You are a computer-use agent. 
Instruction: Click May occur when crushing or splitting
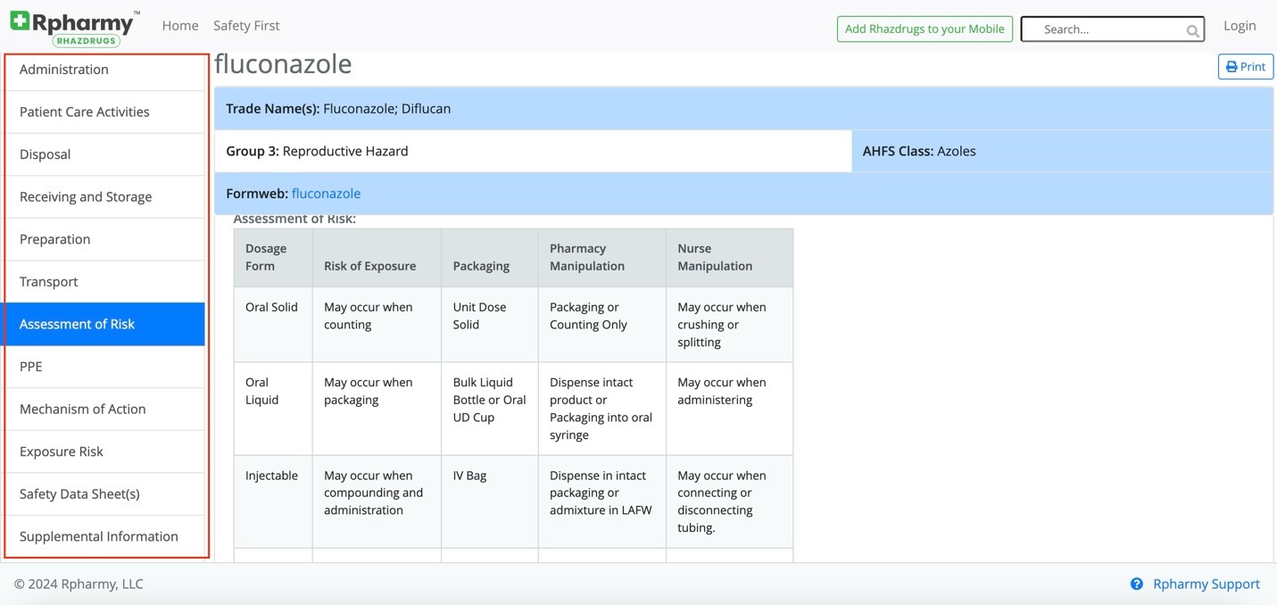coord(729,325)
